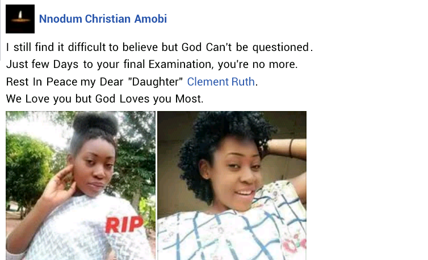Click the red RIP label on photo
The width and height of the screenshot is (428, 260).
click(124, 225)
